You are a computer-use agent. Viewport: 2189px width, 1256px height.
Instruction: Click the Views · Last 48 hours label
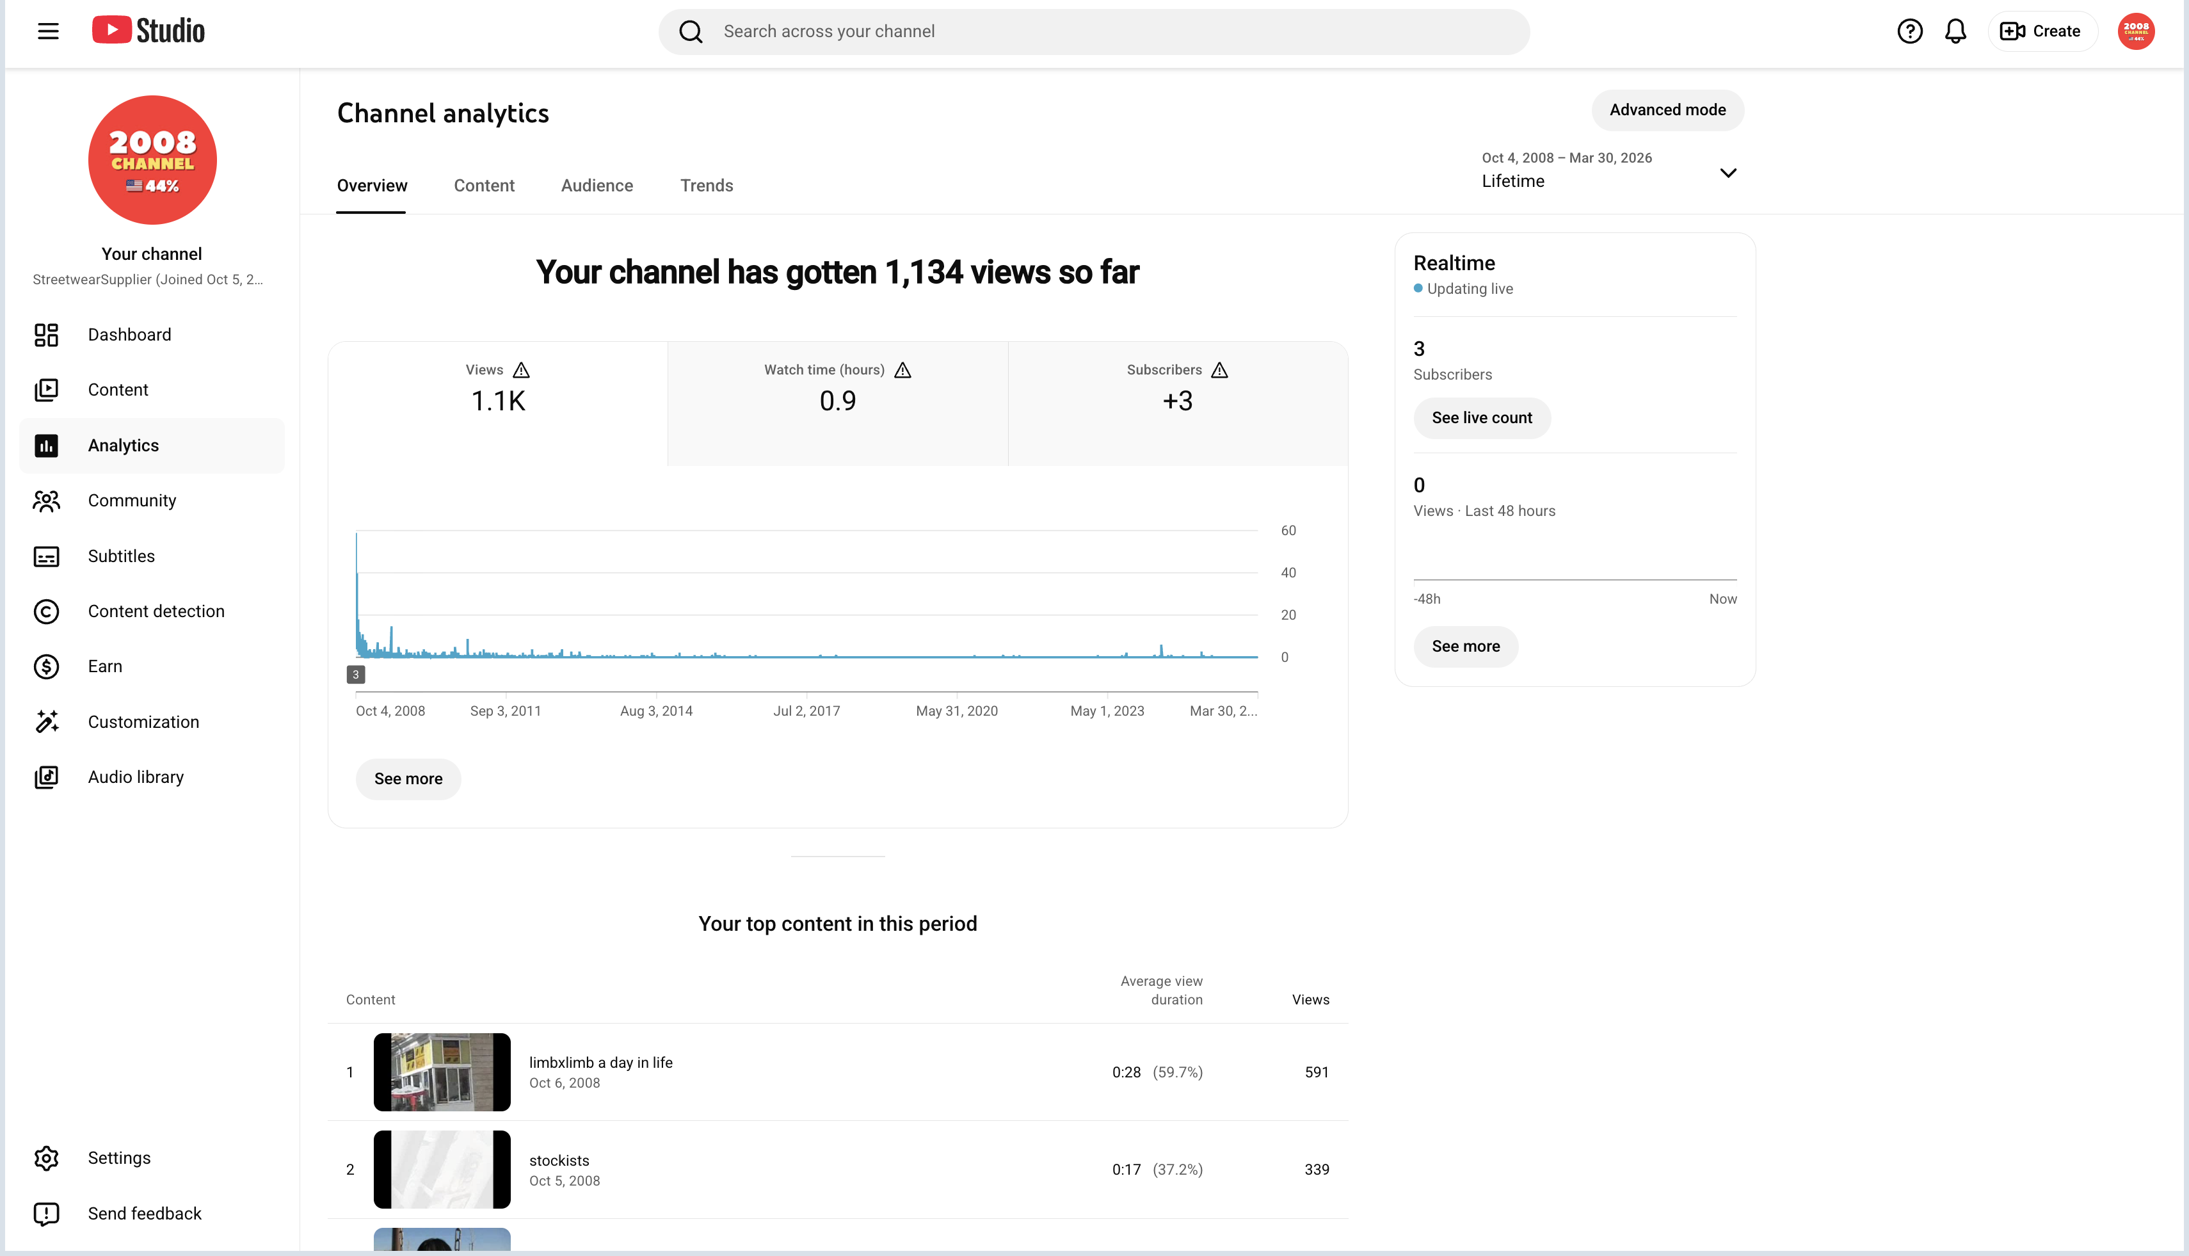(1484, 511)
